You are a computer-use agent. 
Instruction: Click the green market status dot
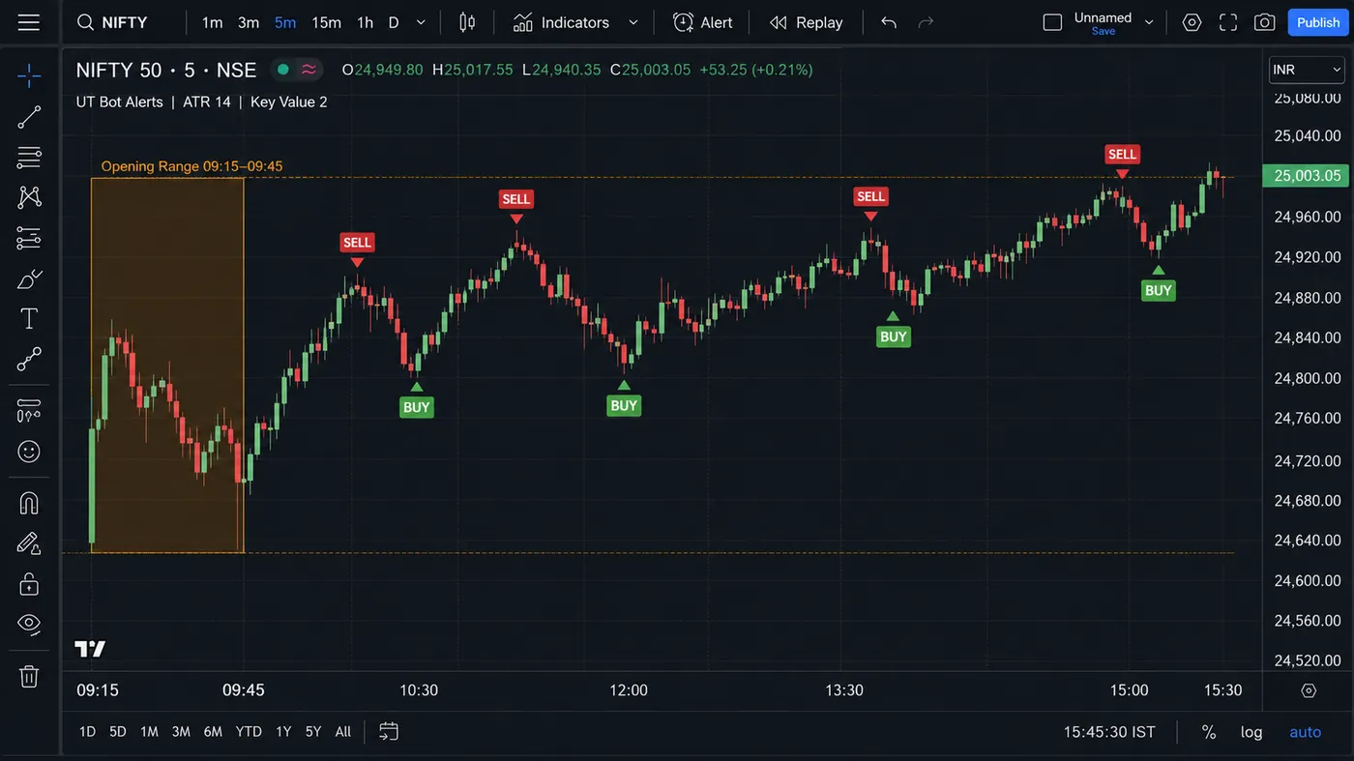[283, 70]
